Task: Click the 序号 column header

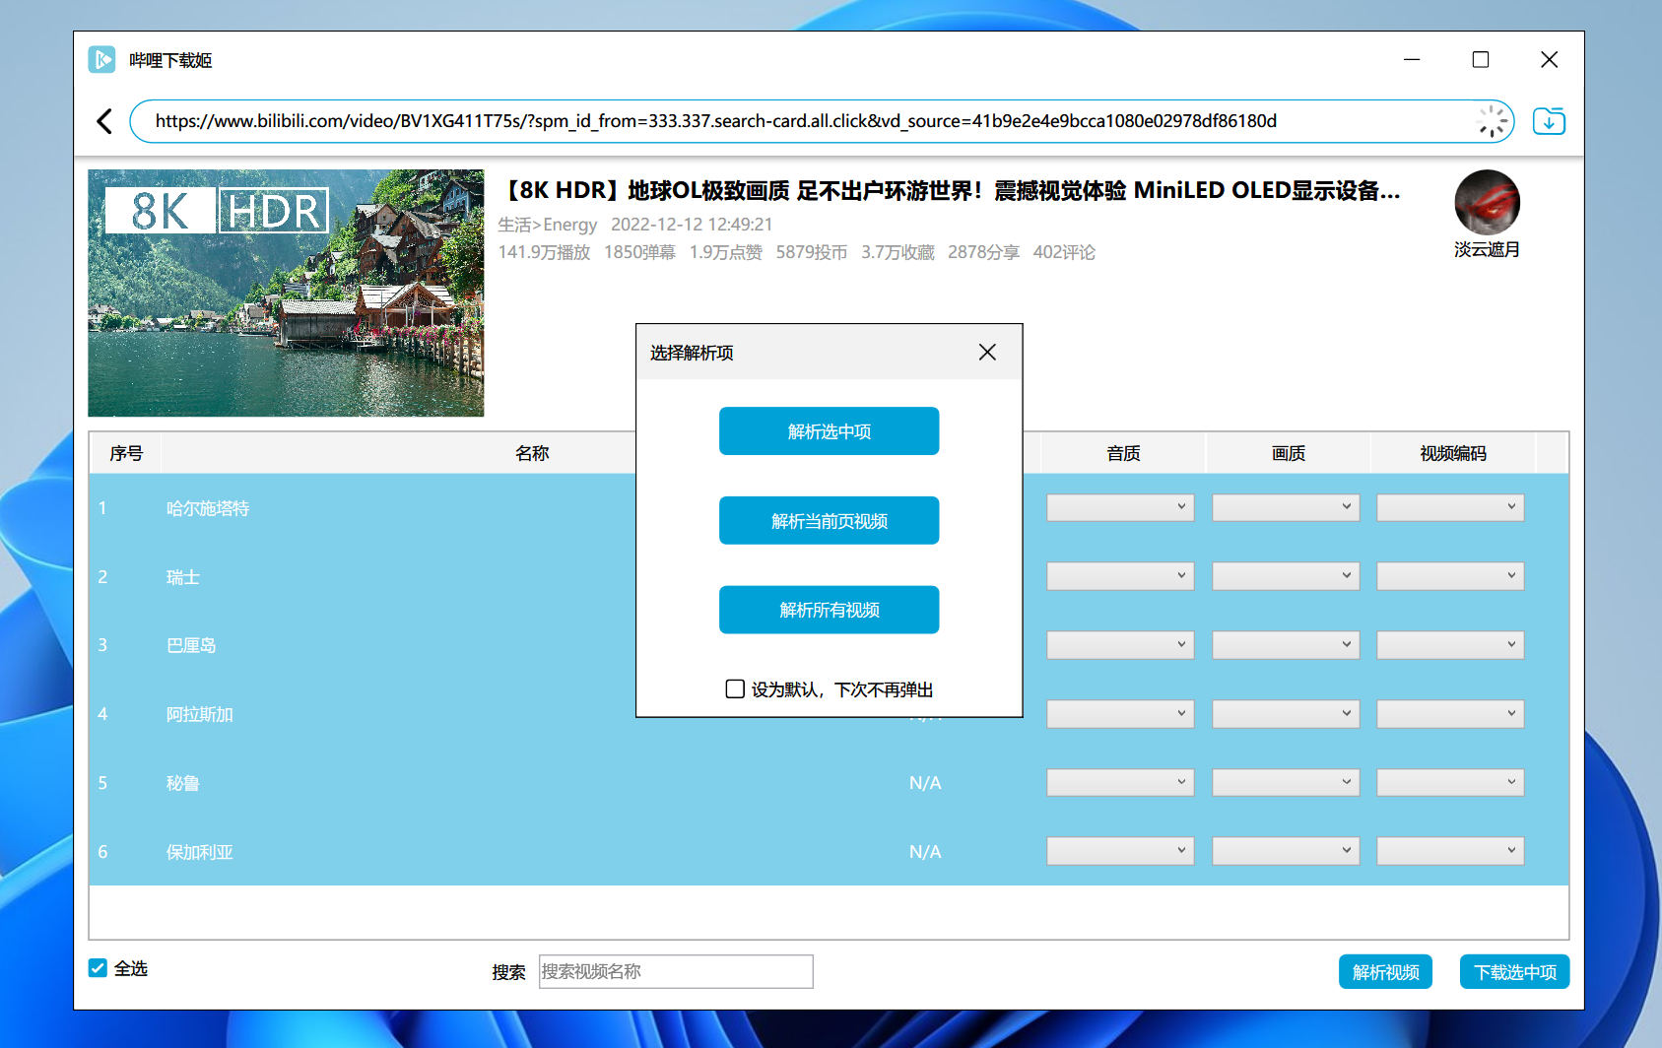Action: coord(126,453)
